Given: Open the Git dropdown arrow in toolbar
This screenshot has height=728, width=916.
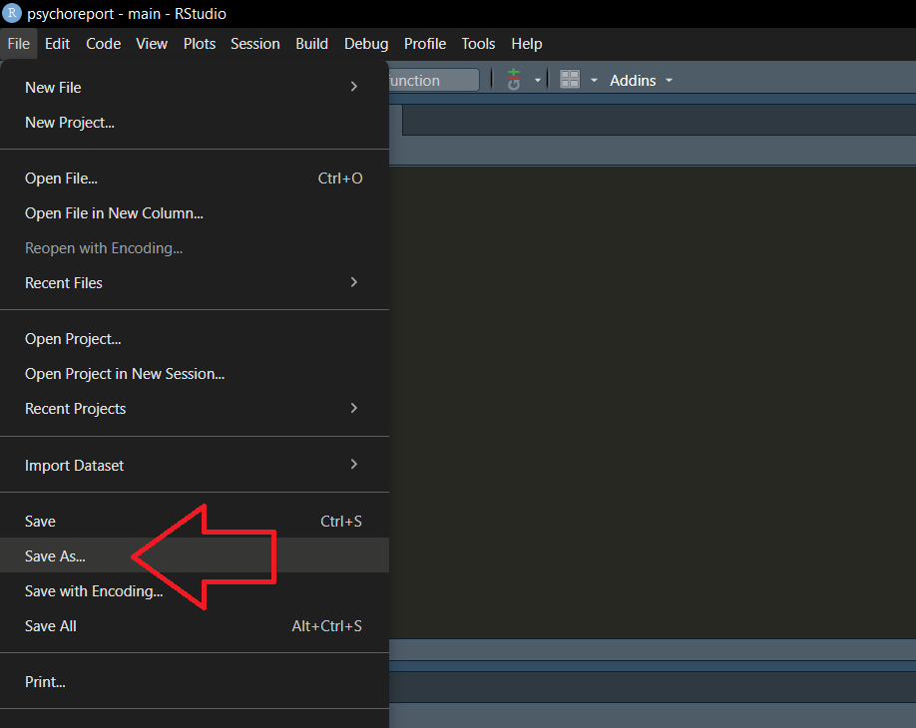Looking at the screenshot, I should (x=537, y=80).
